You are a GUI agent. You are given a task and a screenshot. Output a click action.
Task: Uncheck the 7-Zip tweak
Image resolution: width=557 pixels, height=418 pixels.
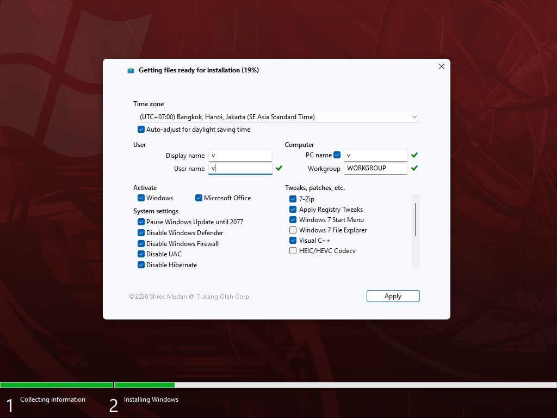point(293,199)
